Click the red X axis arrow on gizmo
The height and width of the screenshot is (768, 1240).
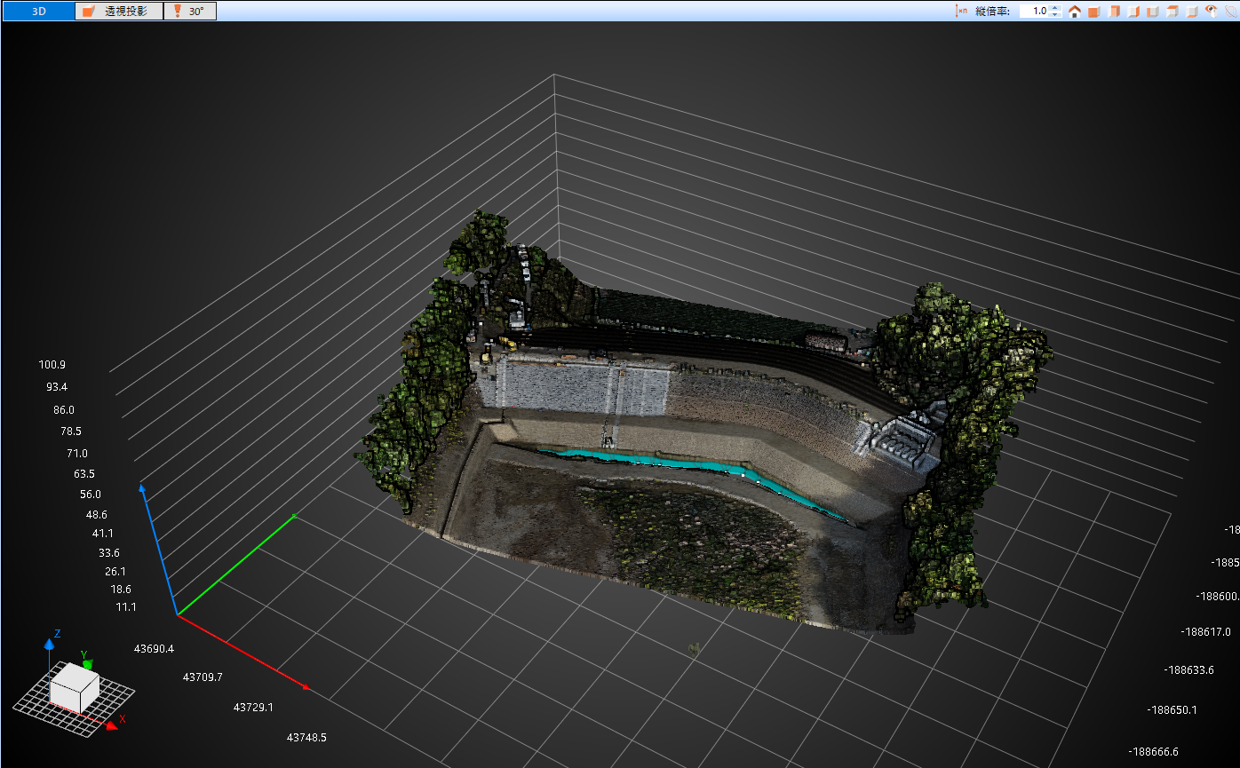[x=112, y=725]
